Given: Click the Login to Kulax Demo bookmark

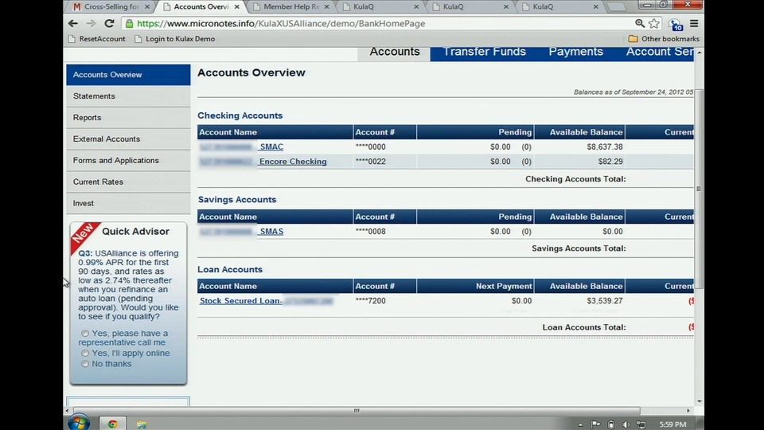Looking at the screenshot, I should (174, 38).
